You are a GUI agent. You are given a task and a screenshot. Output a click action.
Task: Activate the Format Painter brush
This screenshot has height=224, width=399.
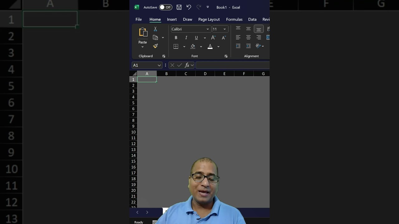point(155,46)
